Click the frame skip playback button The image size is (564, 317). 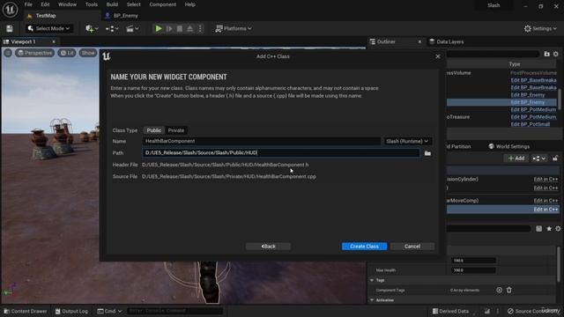[169, 28]
